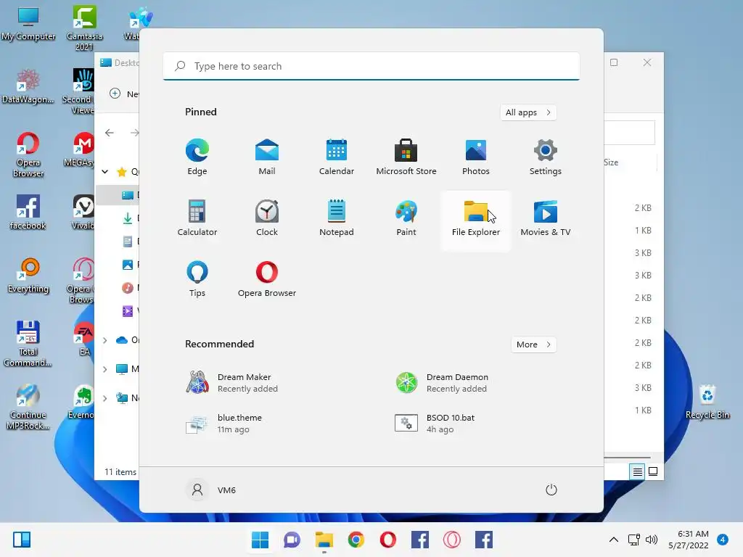This screenshot has height=557, width=743.
Task: Open clock showing 6:31 AM
Action: 689,540
